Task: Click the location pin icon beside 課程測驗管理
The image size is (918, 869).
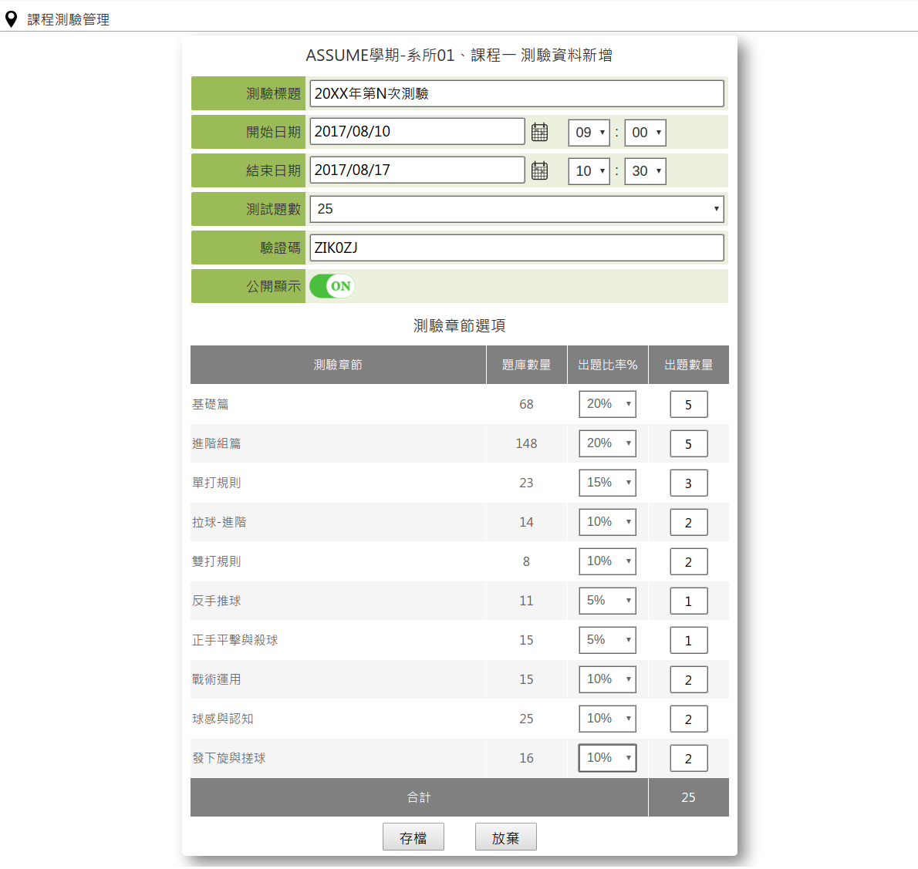Action: click(x=11, y=19)
